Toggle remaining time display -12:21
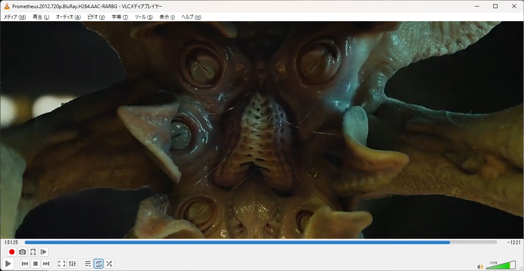The width and height of the screenshot is (524, 271). click(x=513, y=242)
